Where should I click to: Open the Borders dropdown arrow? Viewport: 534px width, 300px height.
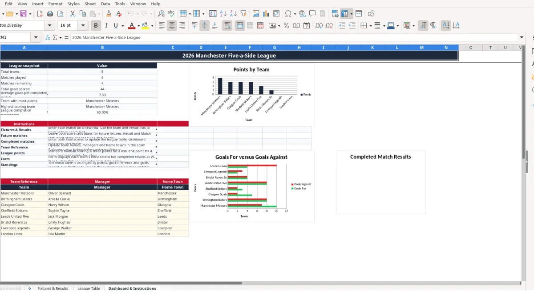pos(370,26)
